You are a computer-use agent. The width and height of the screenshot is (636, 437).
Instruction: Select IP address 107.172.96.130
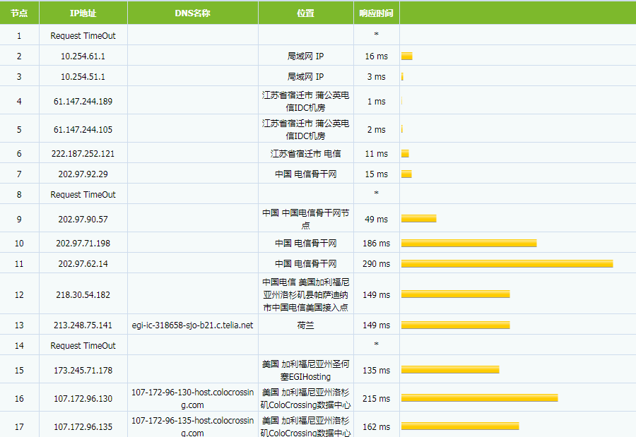point(83,398)
